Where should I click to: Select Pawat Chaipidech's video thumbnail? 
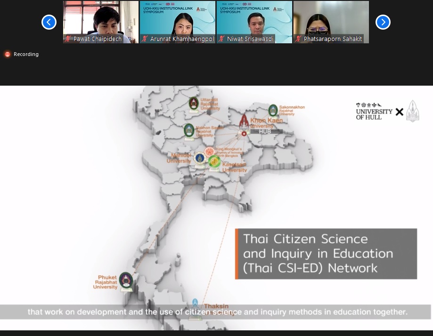point(101,22)
